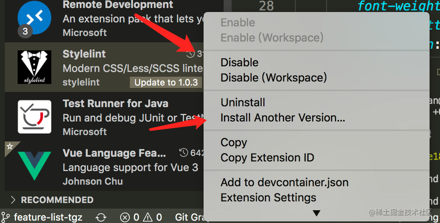Click the star badge on Vue extension

(10, 146)
